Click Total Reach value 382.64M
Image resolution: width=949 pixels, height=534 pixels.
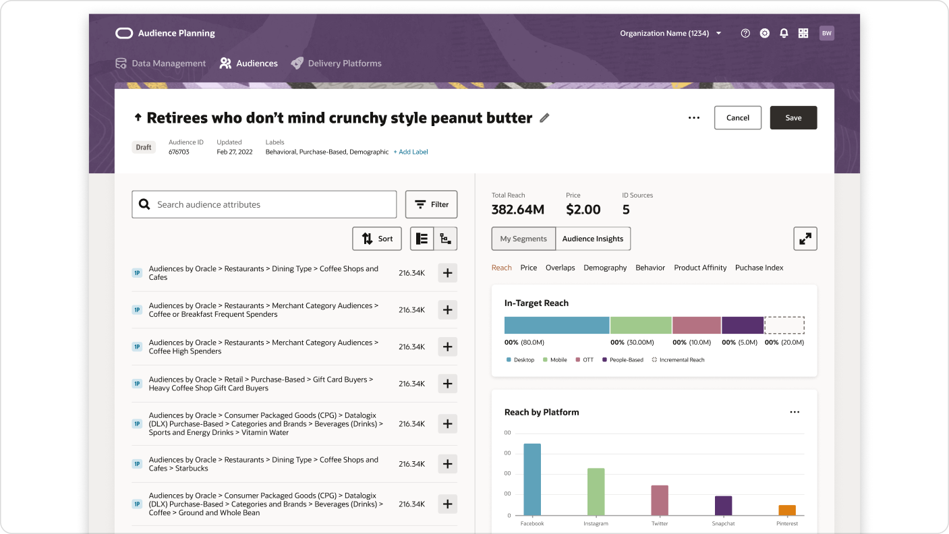tap(518, 209)
